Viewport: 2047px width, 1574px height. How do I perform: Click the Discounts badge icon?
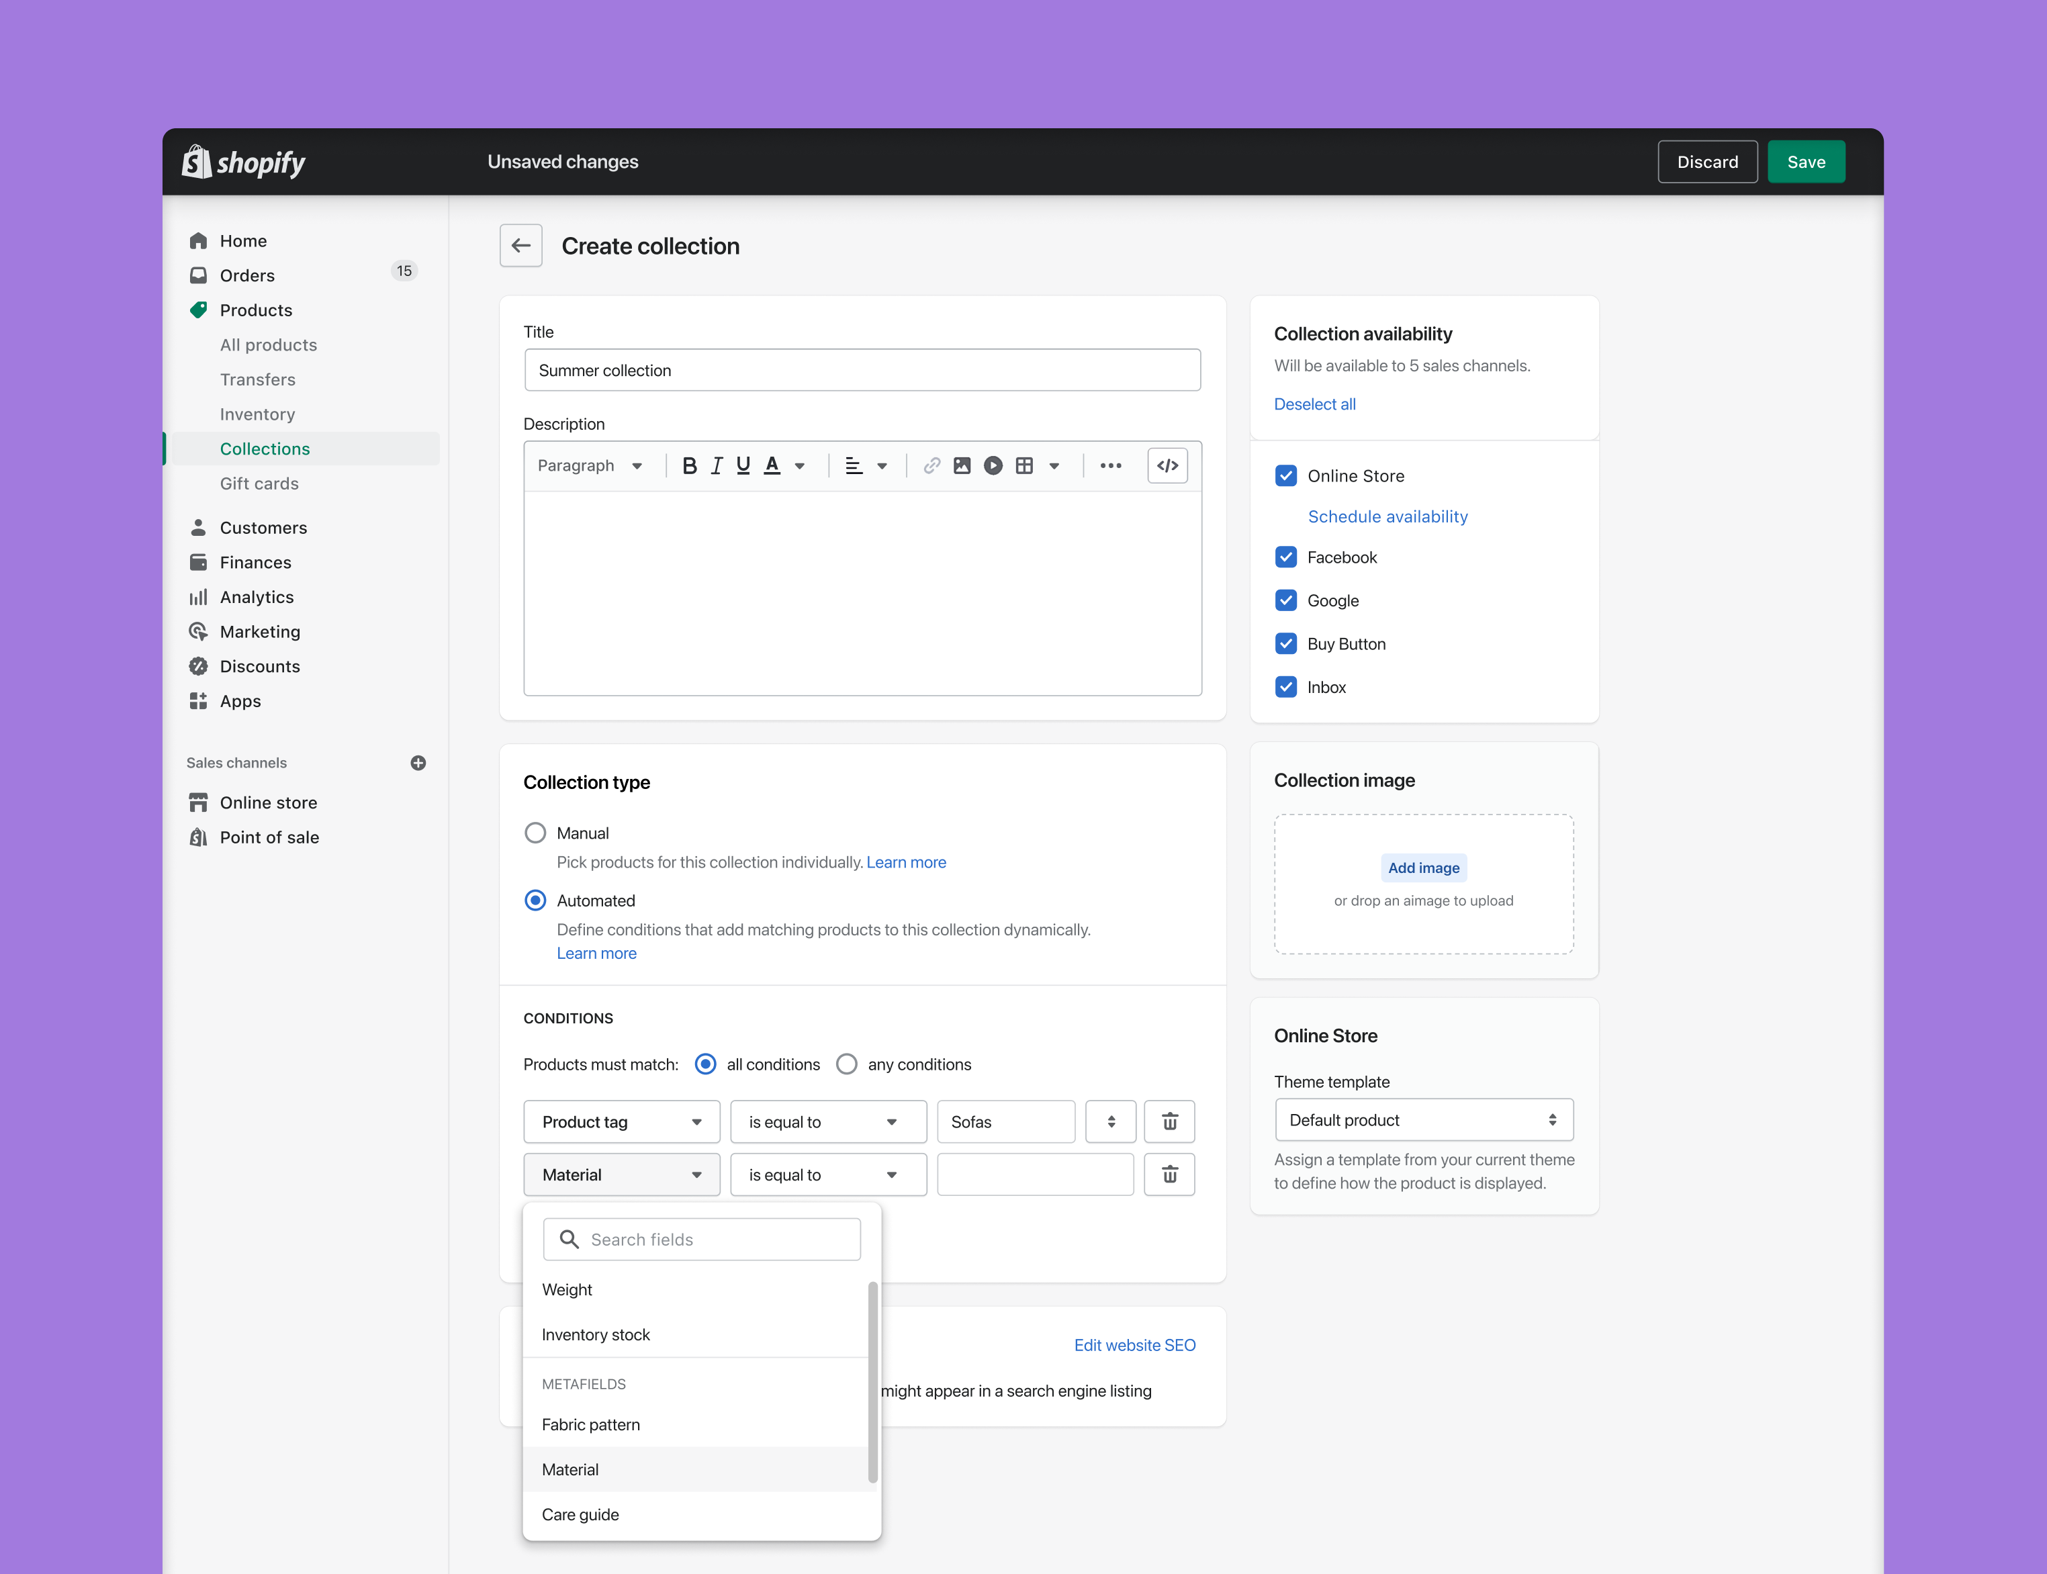(x=197, y=666)
